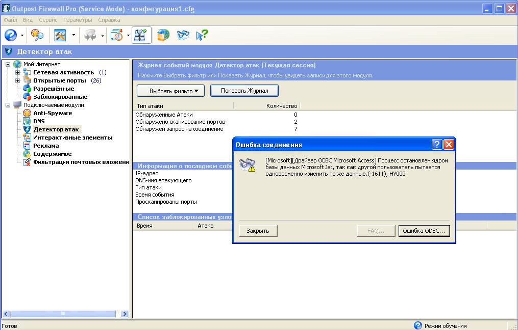Click the warning icon in error dialog

pyautogui.click(x=248, y=165)
